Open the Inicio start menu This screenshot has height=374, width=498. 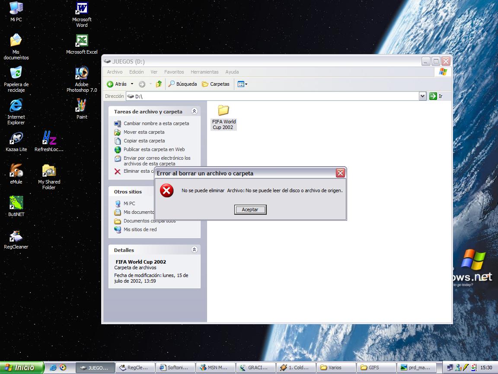coord(21,368)
